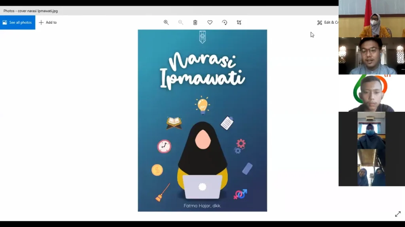Screen dimensions: 405x227
Task: Open the Edit & Create menu
Action: click(327, 23)
